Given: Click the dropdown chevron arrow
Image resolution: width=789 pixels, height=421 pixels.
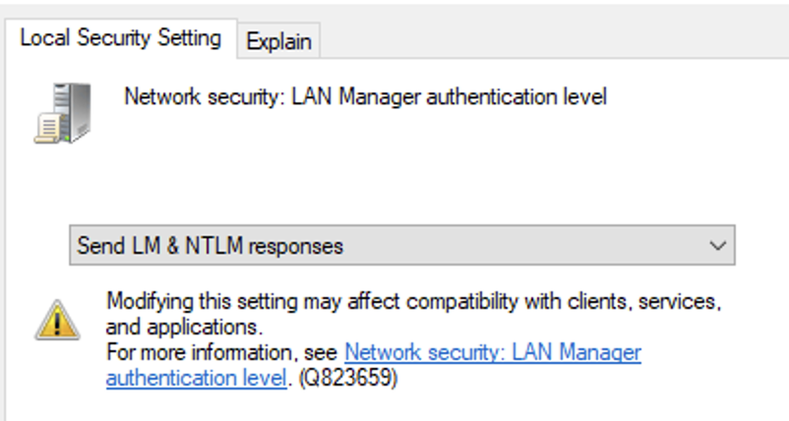Looking at the screenshot, I should pos(717,245).
